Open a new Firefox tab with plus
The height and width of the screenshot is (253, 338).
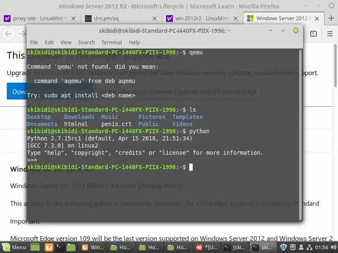pos(331,18)
